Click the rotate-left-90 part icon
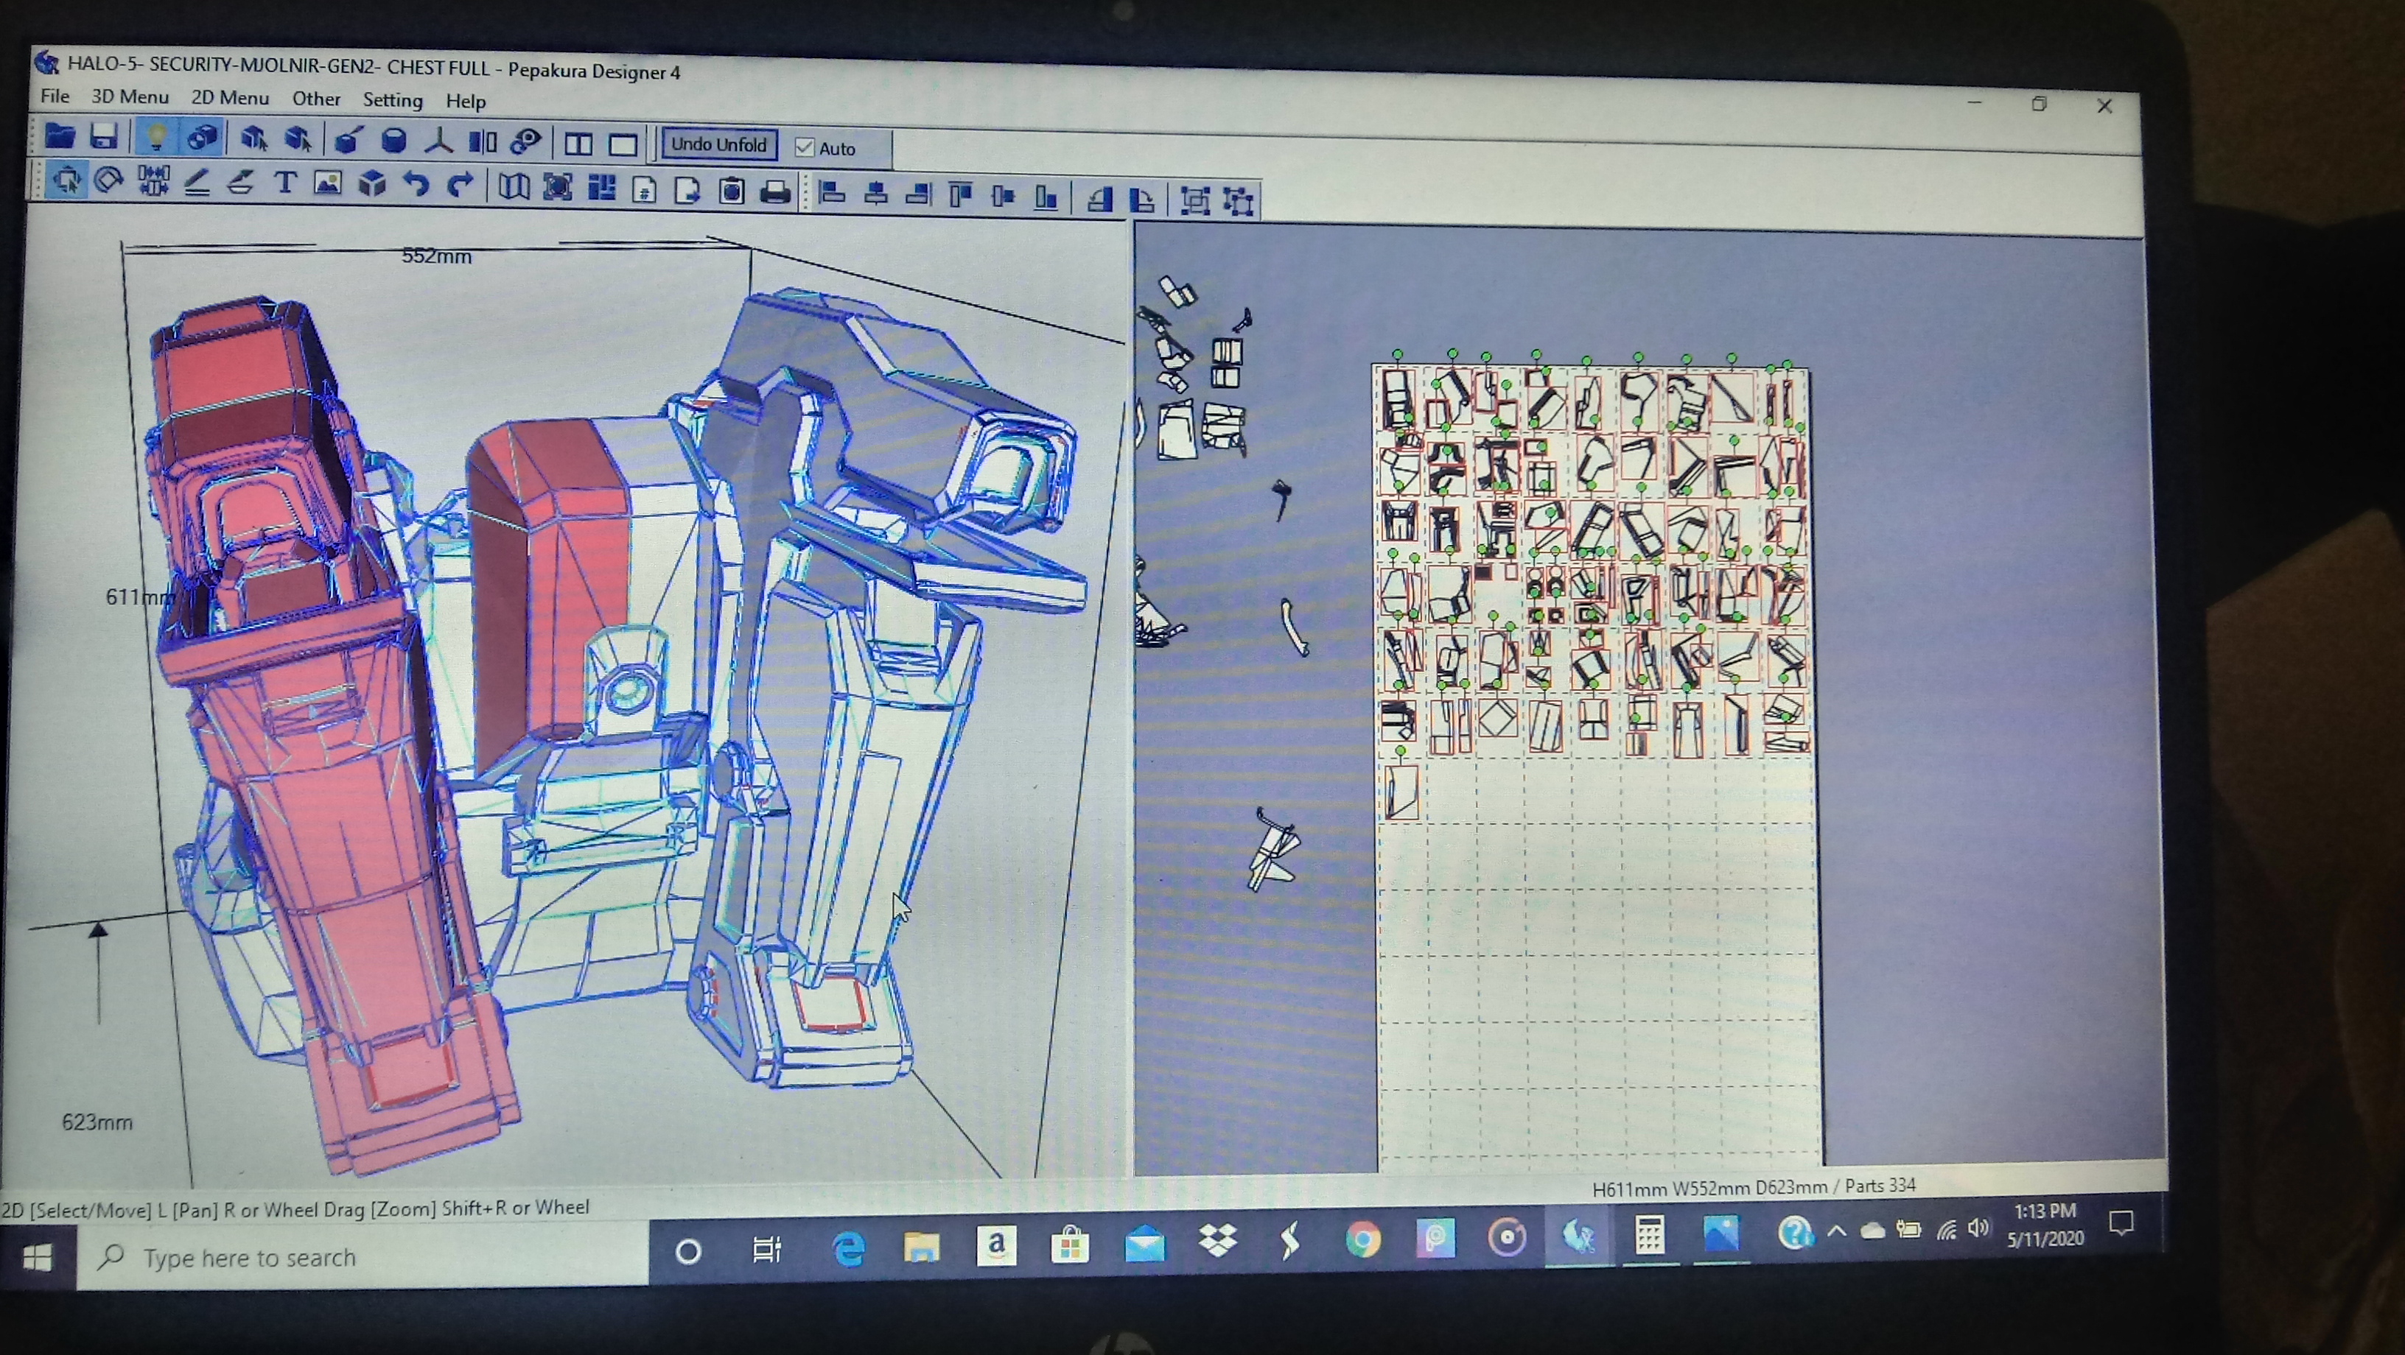 click(1100, 199)
